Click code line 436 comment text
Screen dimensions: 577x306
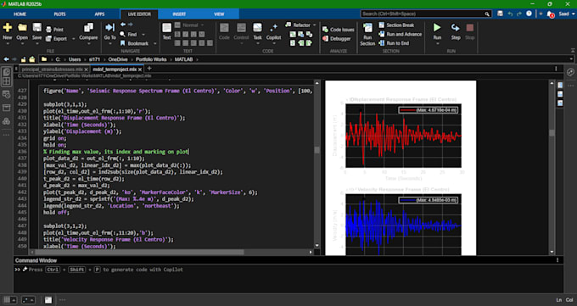pos(115,152)
